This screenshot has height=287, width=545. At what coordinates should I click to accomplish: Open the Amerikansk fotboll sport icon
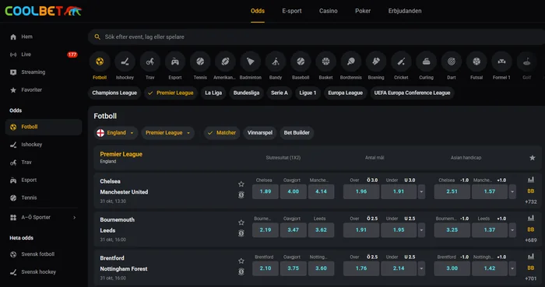225,61
